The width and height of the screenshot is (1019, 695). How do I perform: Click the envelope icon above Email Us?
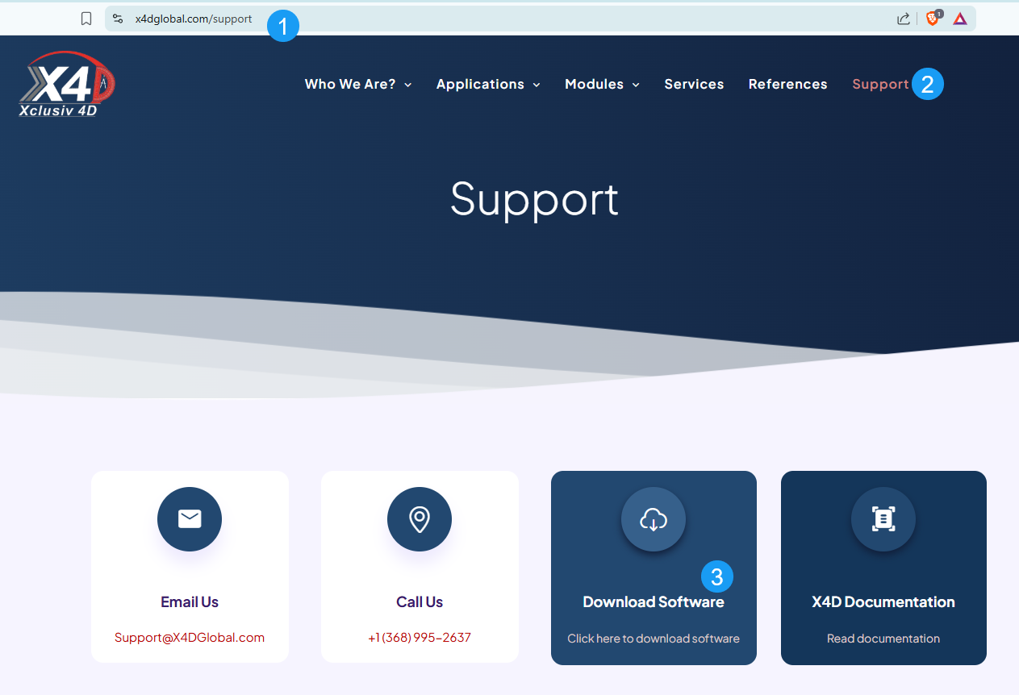tap(190, 519)
